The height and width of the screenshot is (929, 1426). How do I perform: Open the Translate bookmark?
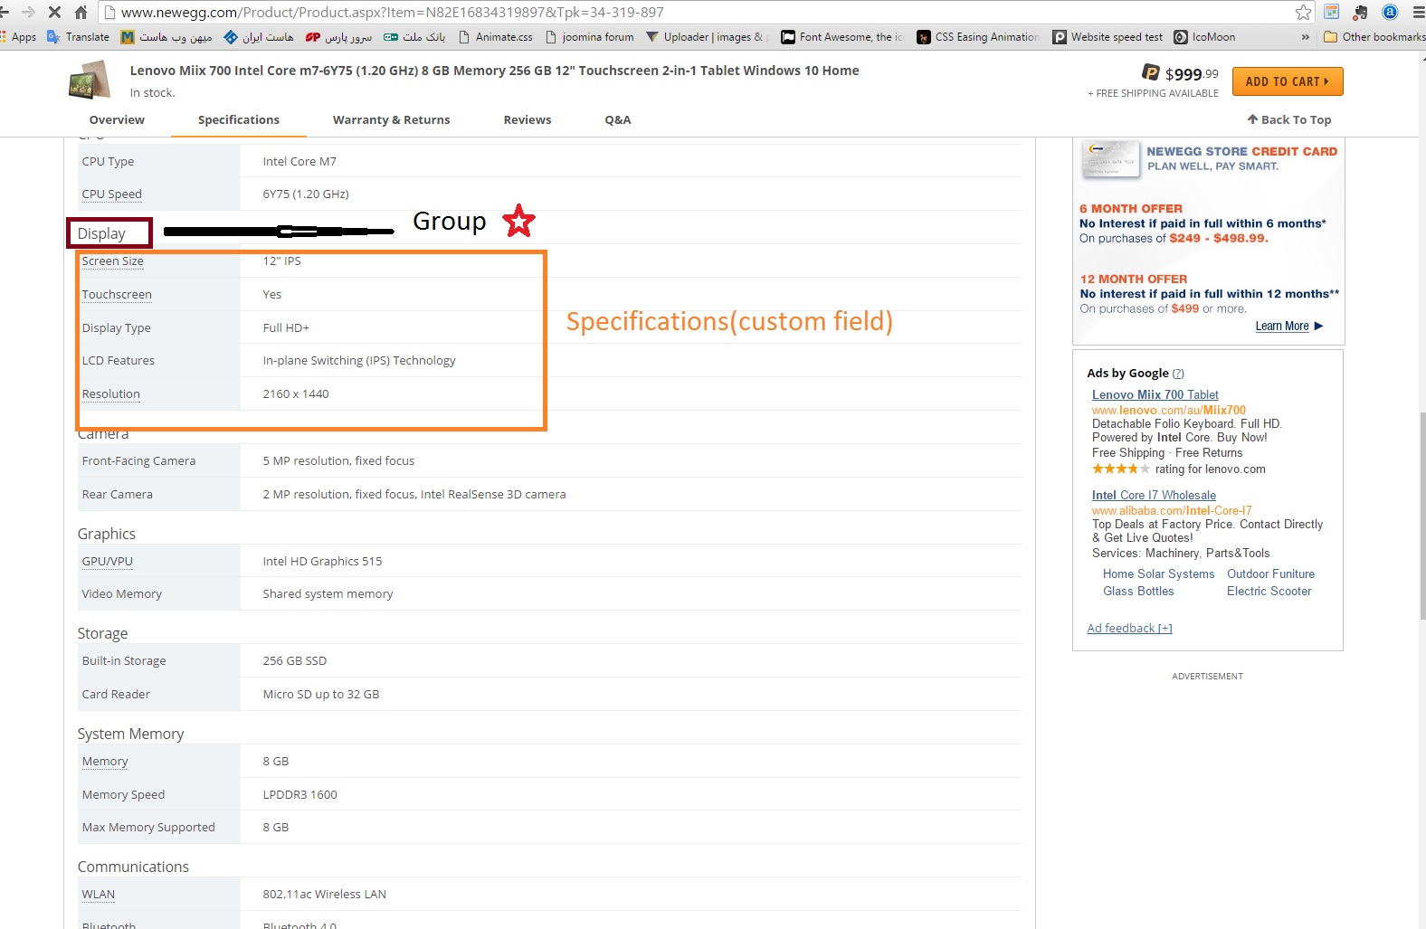coord(78,37)
